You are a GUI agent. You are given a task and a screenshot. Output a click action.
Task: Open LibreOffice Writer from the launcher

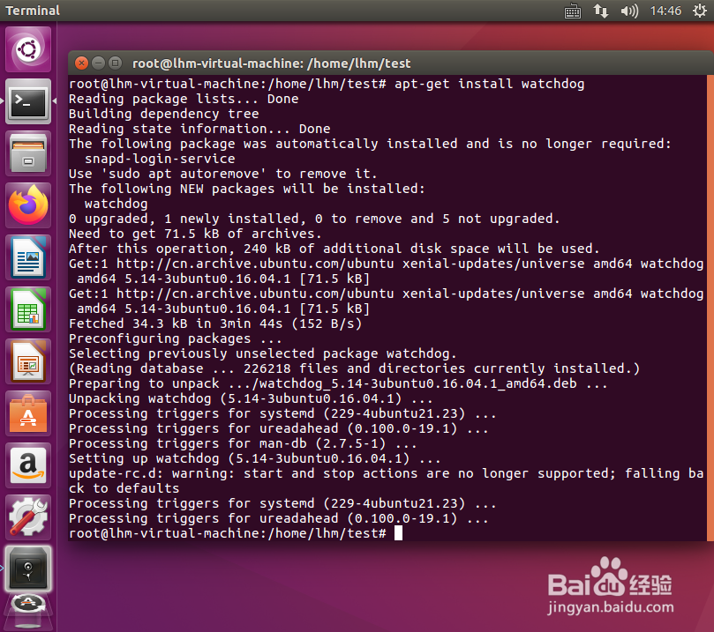click(x=28, y=257)
